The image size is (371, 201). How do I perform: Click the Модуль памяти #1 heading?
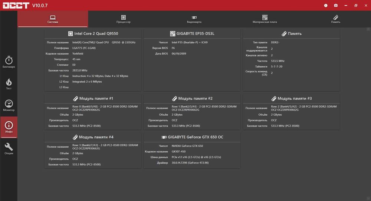pyautogui.click(x=96, y=99)
